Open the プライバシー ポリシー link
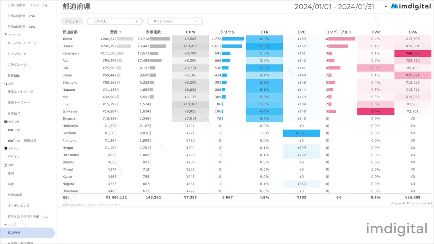Screen dimensions: 434x244 click(x=109, y=205)
